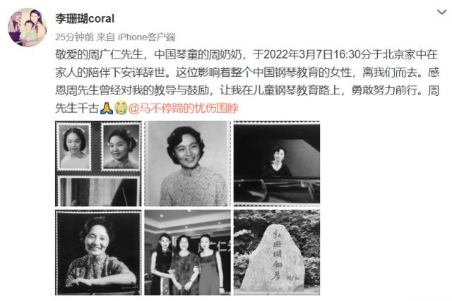
Task: Click the crying face emoji
Action: (121, 108)
